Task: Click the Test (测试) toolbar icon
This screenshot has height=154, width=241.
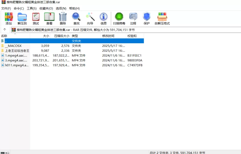Action: pos(36,17)
